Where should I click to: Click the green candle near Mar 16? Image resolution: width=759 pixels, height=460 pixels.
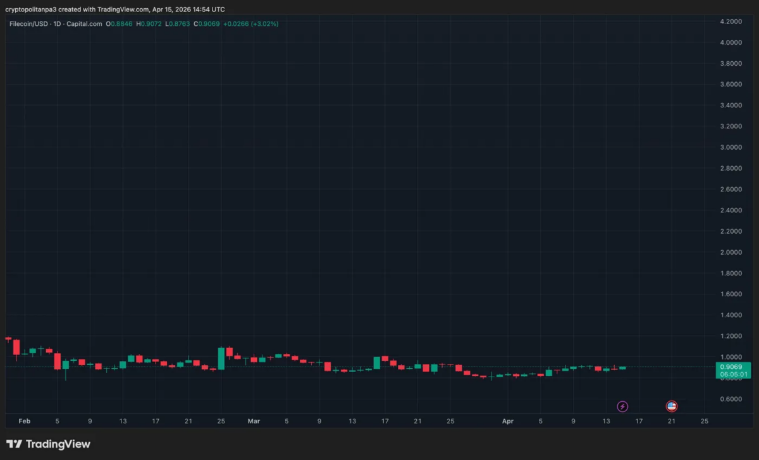[377, 363]
